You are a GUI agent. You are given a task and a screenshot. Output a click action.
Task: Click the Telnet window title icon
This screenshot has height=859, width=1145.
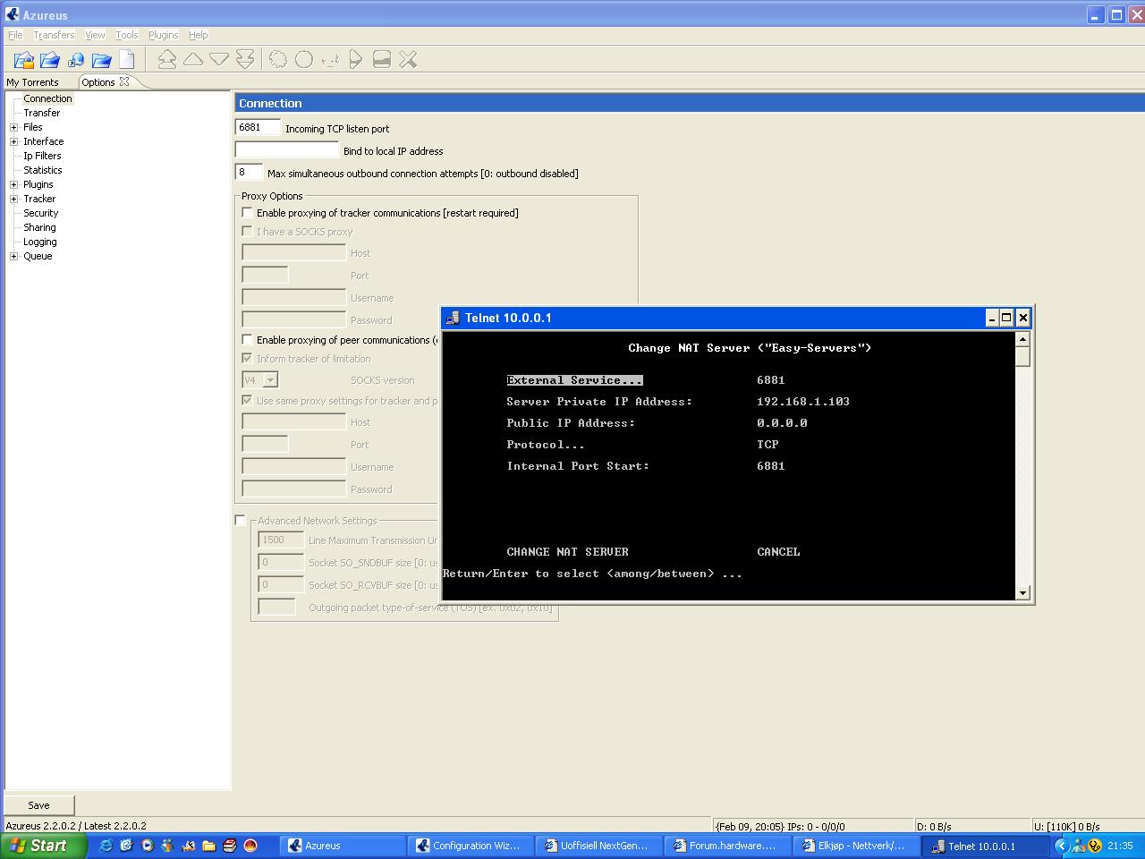(x=453, y=318)
